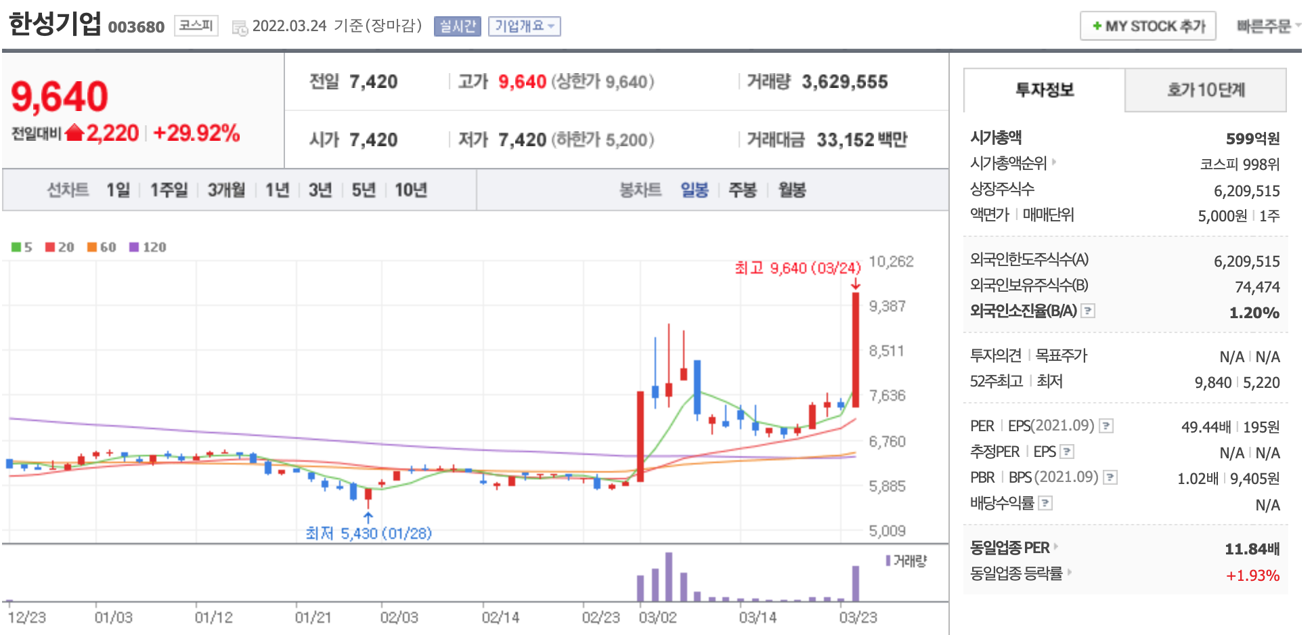Click the current price 9,640
This screenshot has width=1312, height=635.
point(60,96)
